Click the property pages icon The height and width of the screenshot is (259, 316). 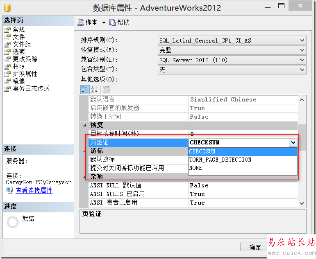tap(106, 89)
